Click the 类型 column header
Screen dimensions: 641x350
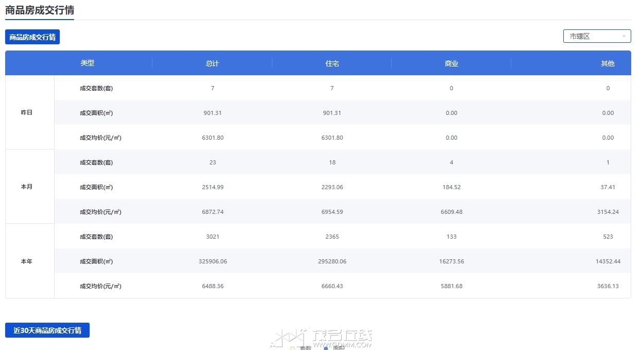[87, 63]
